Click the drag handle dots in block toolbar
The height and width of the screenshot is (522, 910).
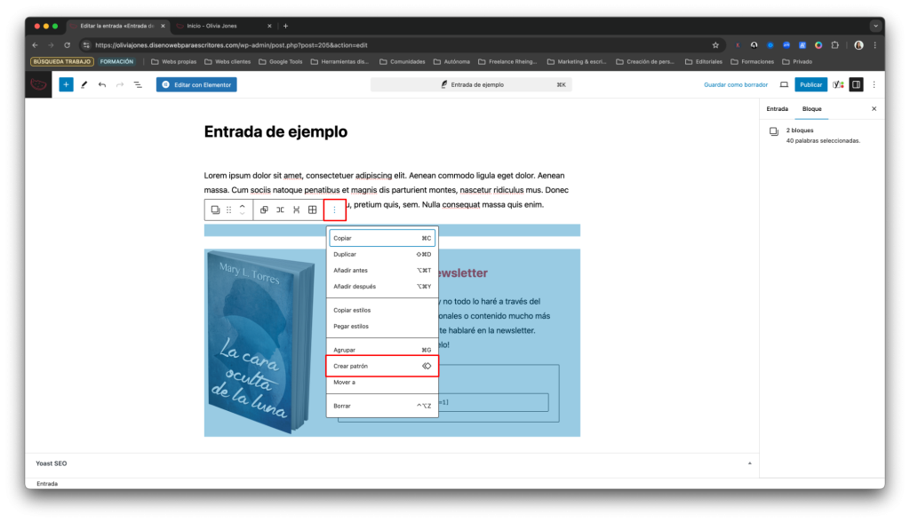coord(229,210)
